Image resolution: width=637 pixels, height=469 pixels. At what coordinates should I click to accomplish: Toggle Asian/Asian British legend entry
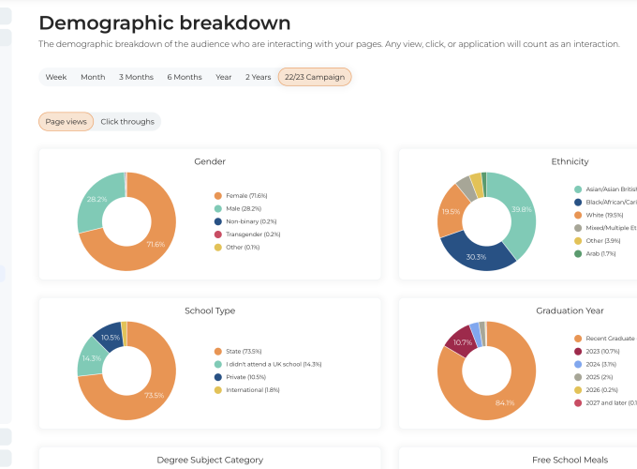(605, 189)
